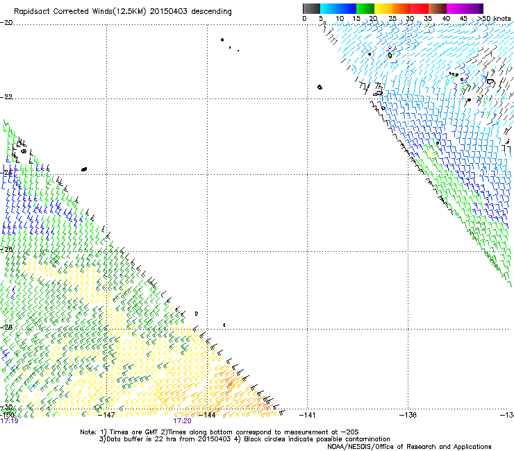Click the legend tick label '35'
Image resolution: width=514 pixels, height=451 pixels.
[x=428, y=19]
